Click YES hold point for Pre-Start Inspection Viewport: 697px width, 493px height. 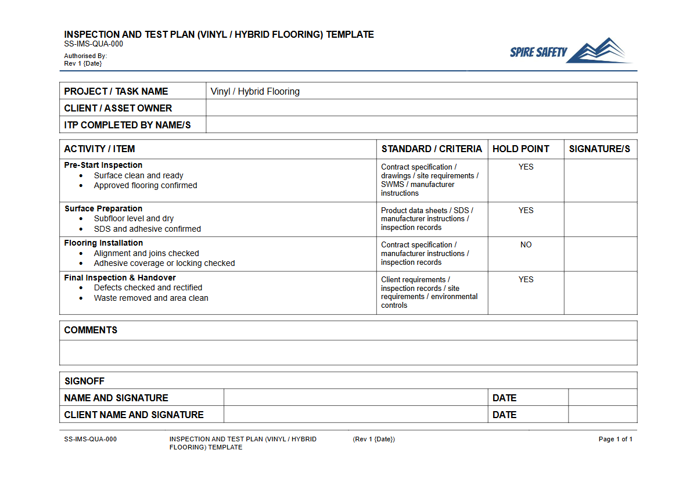tap(526, 167)
